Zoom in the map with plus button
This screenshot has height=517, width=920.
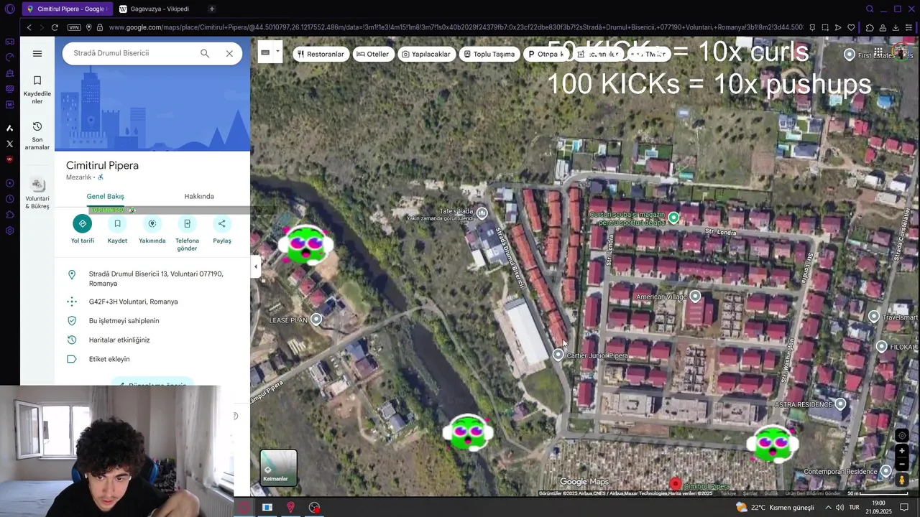coord(902,451)
